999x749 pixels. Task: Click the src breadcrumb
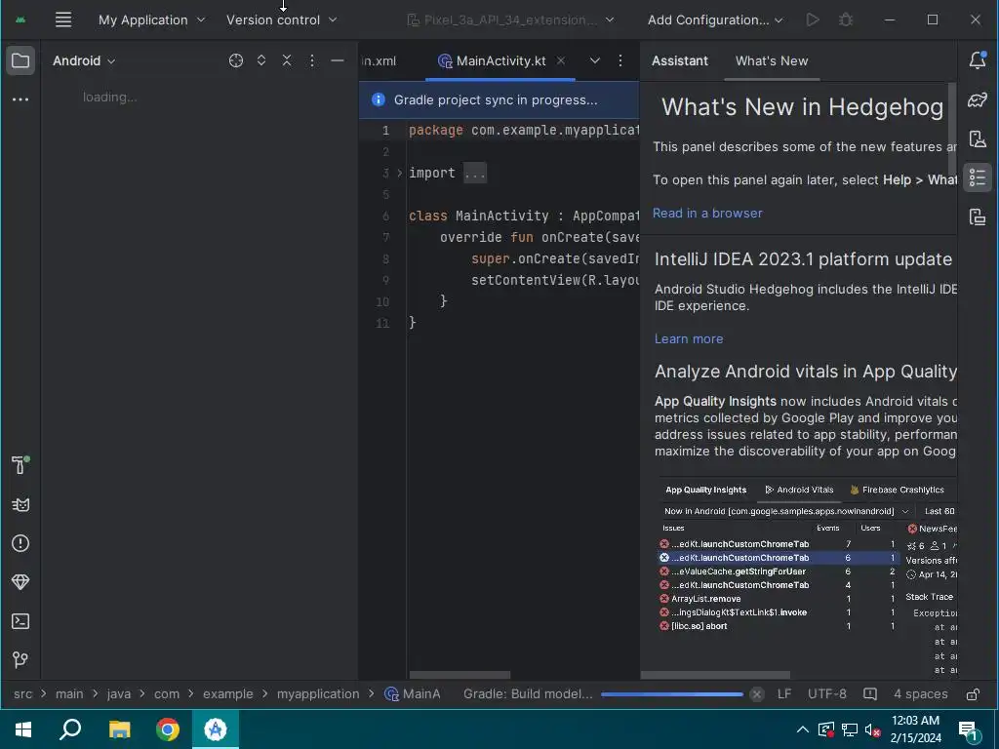(x=23, y=694)
